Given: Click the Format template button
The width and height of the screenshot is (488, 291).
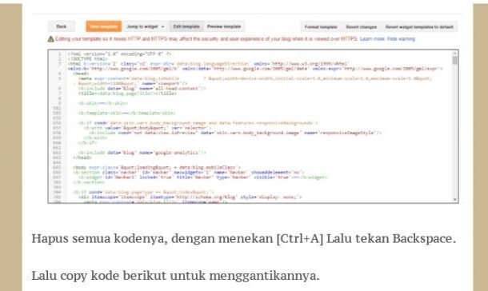Looking at the screenshot, I should tap(321, 27).
